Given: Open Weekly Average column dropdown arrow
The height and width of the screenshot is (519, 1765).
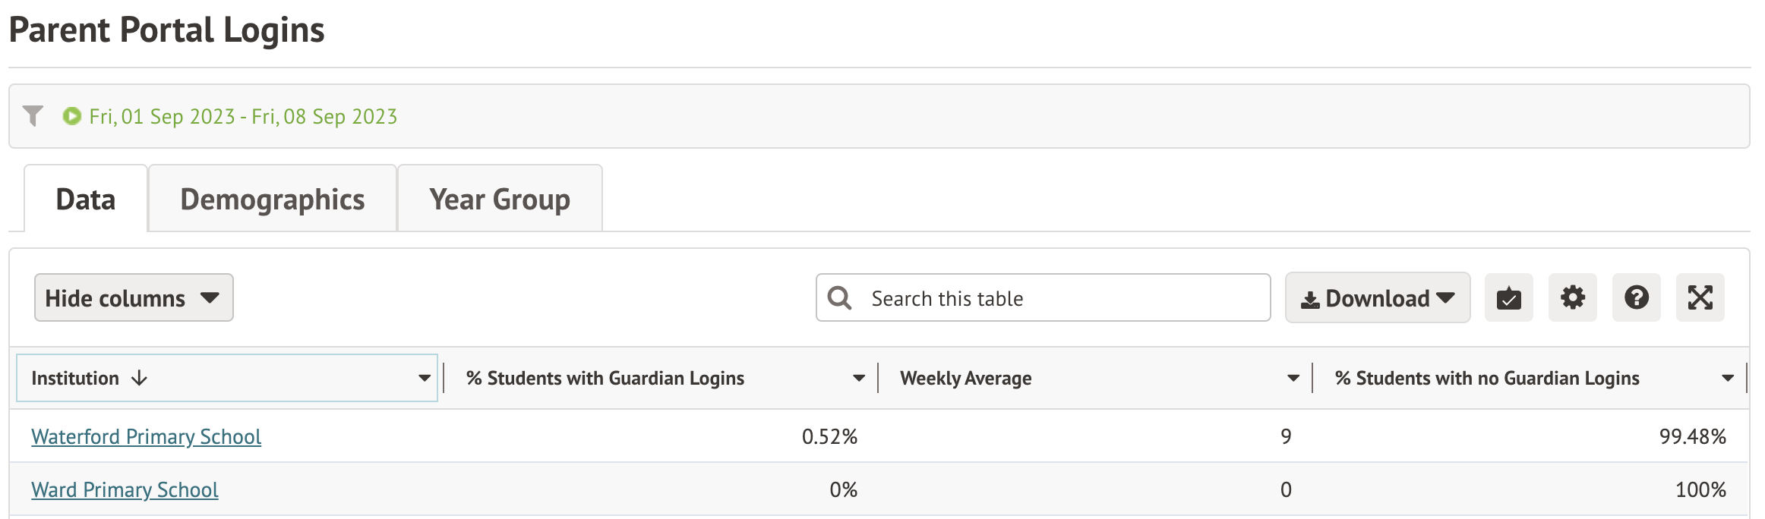Looking at the screenshot, I should [x=1293, y=378].
